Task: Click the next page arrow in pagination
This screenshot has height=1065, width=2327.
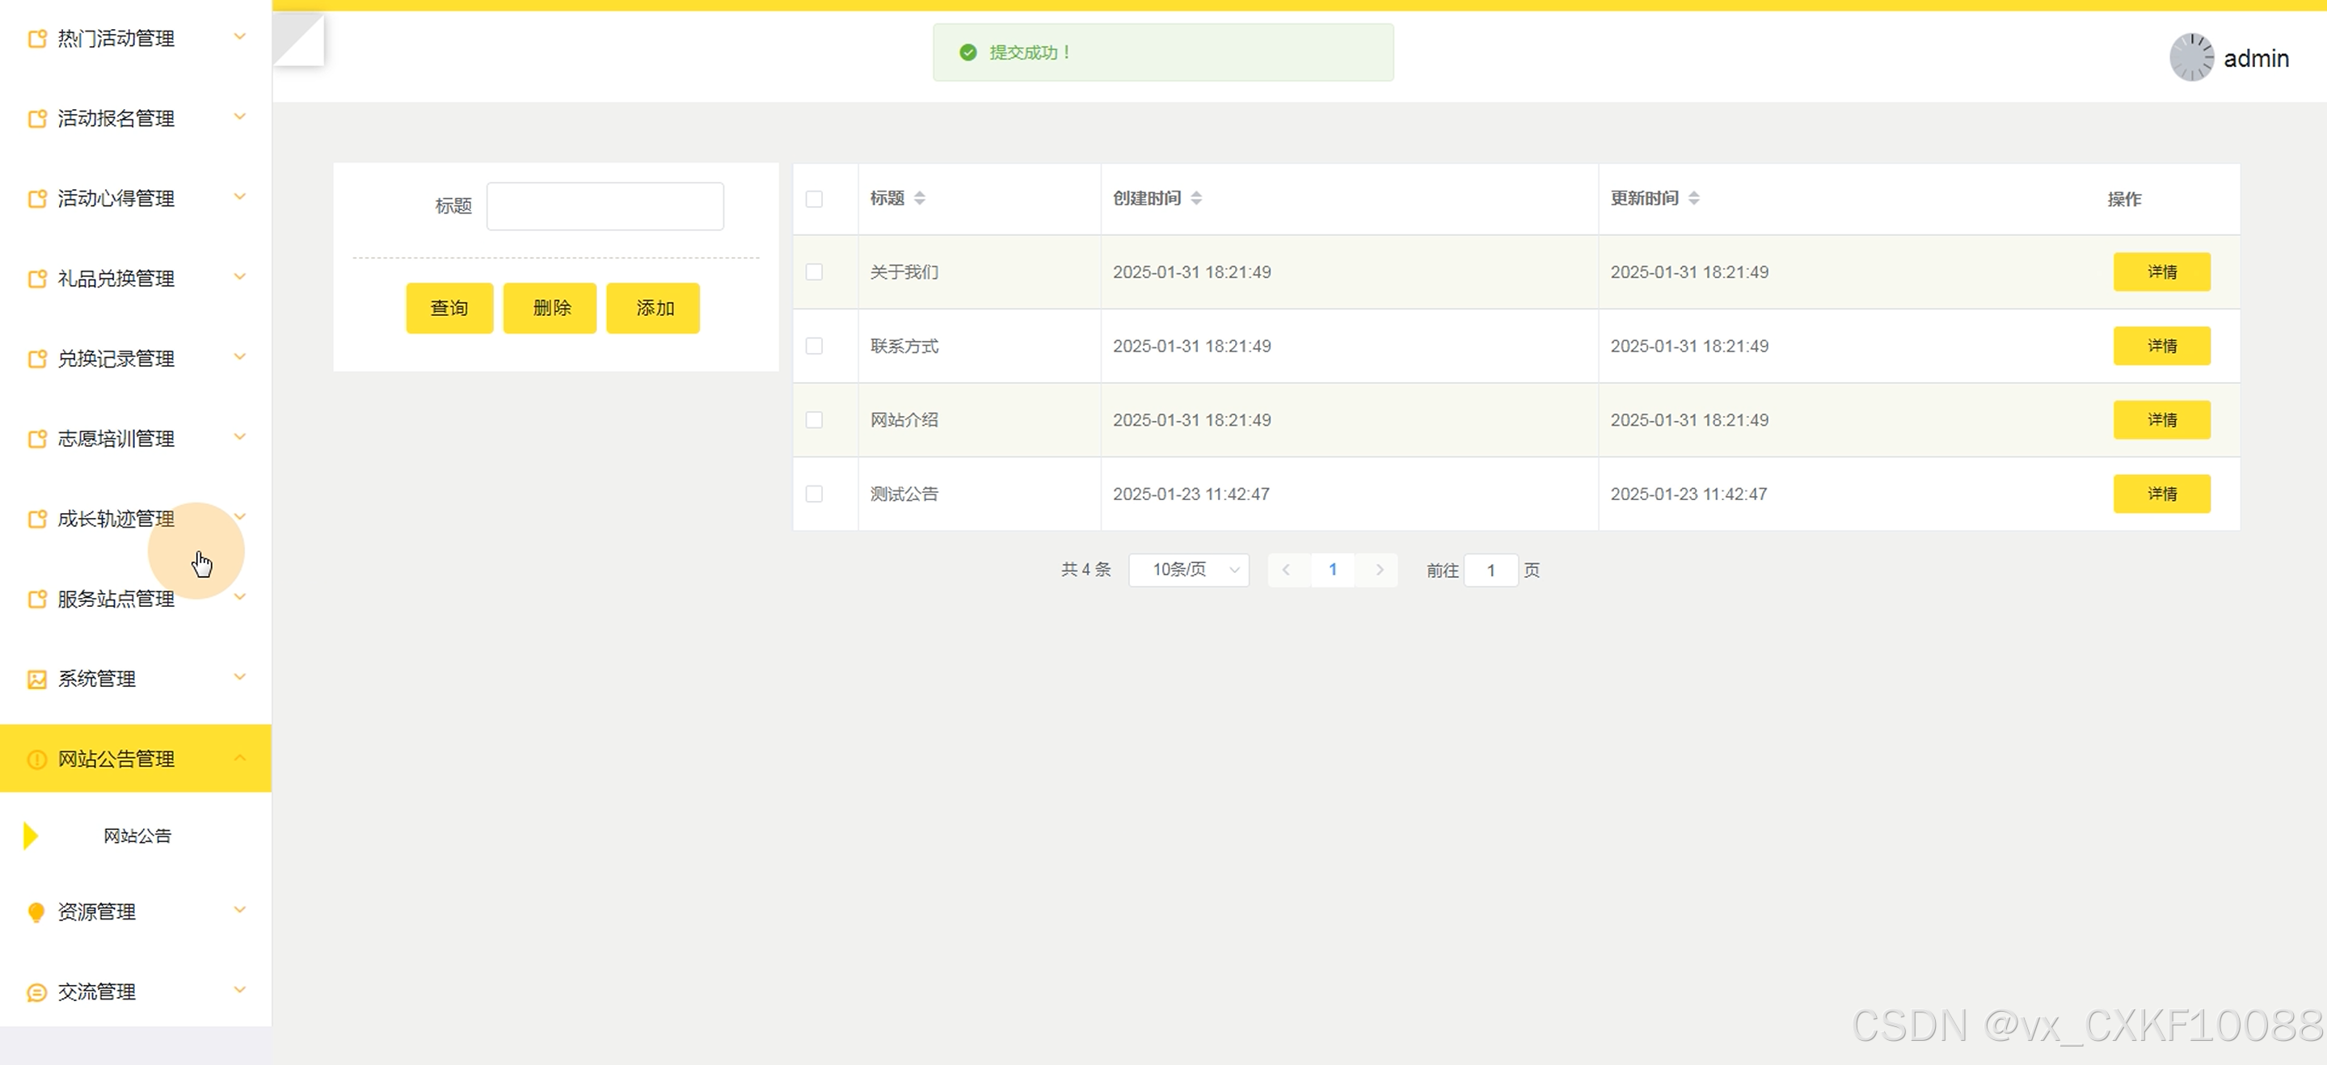Action: 1378,570
